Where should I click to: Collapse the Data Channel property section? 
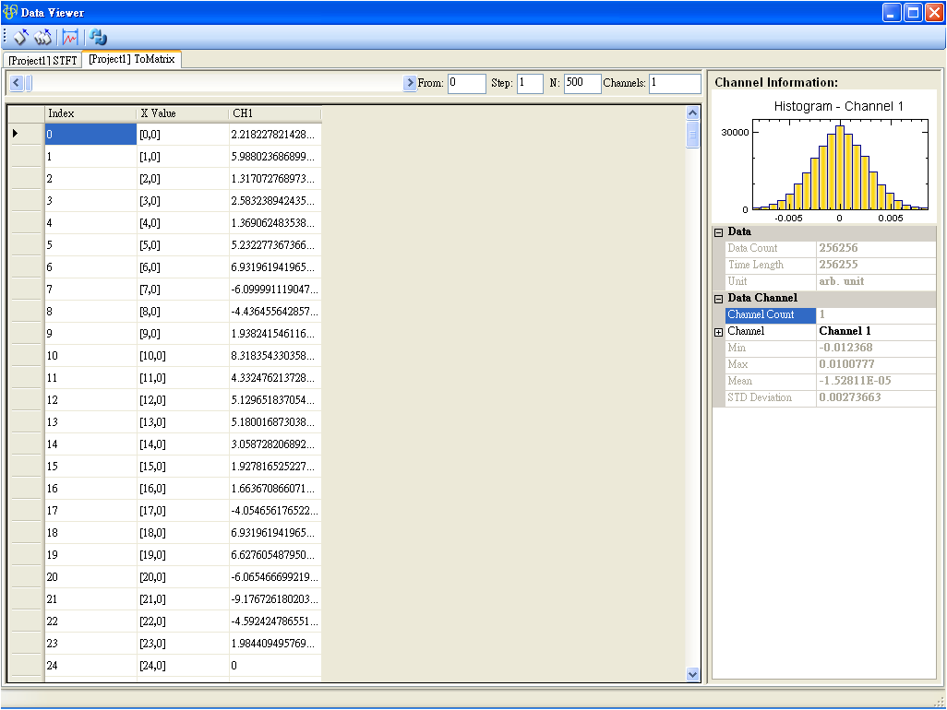point(719,299)
